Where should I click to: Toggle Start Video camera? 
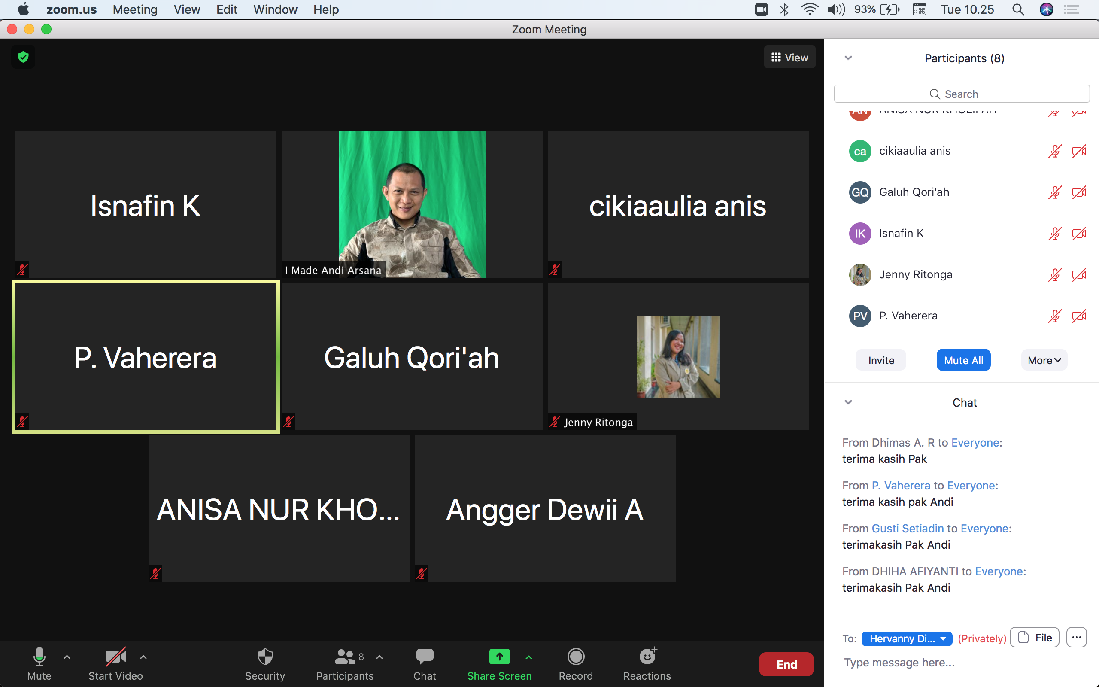point(115,657)
